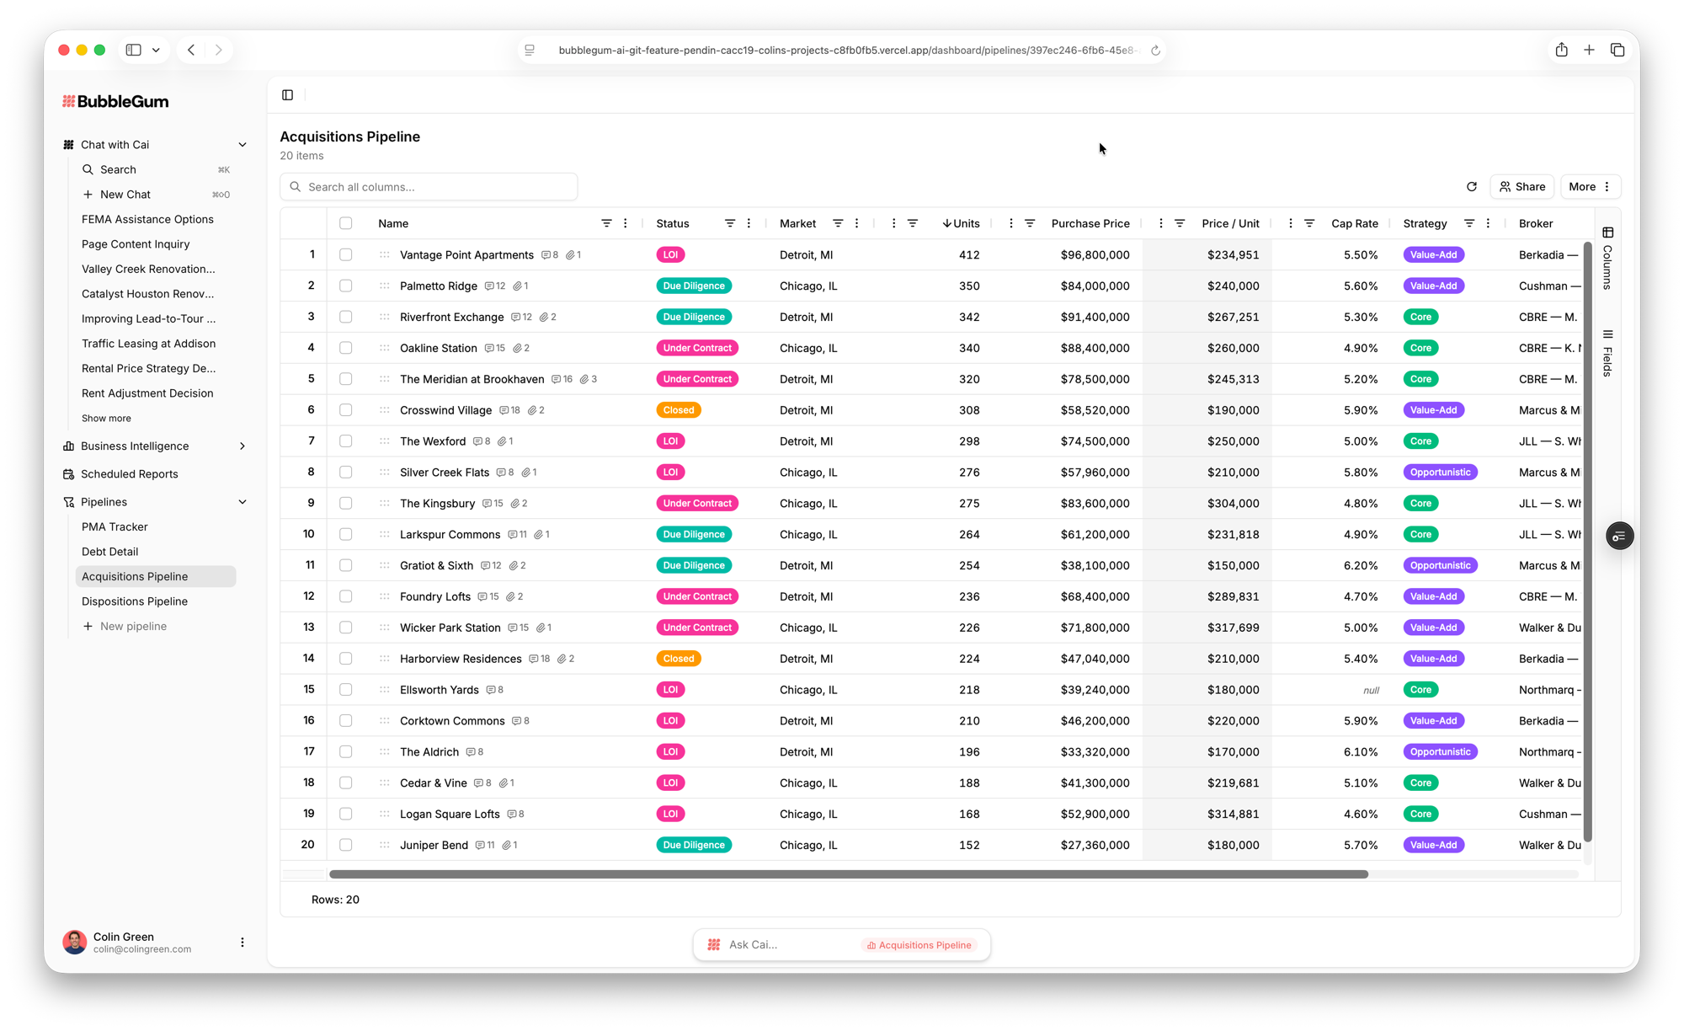The height and width of the screenshot is (1031, 1684).
Task: Click the Search all columns field
Action: click(429, 187)
